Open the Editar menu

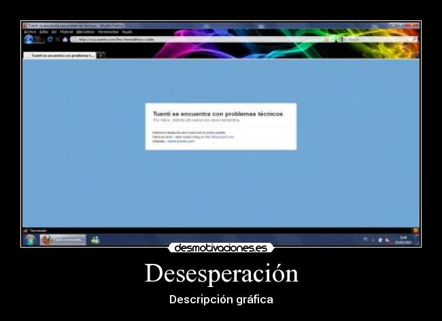(x=44, y=32)
